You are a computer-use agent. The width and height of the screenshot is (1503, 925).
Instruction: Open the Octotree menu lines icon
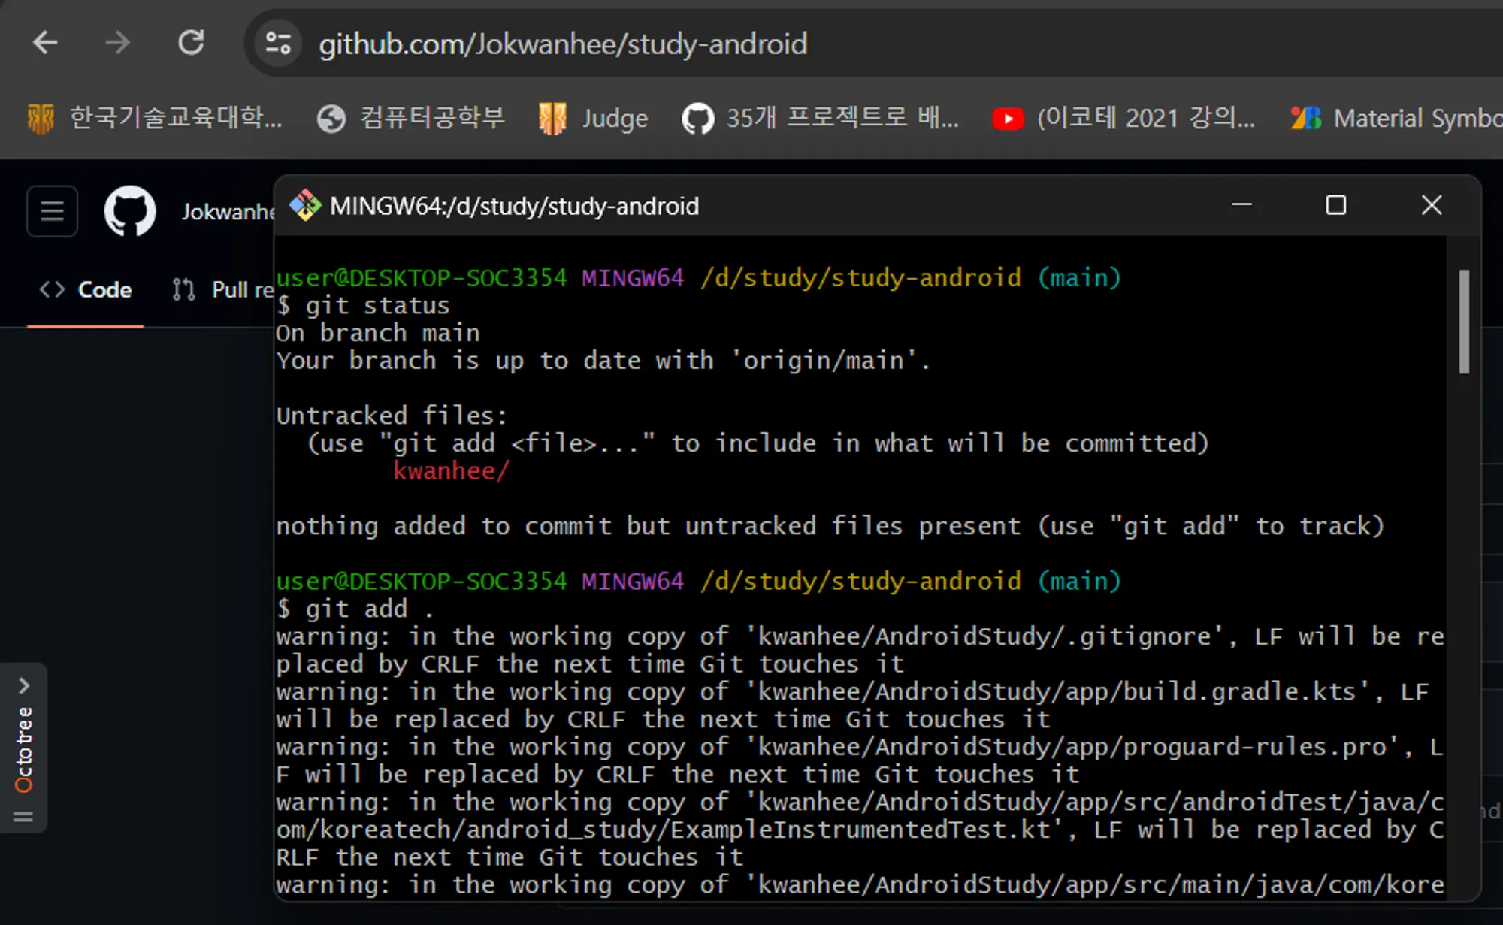23,817
